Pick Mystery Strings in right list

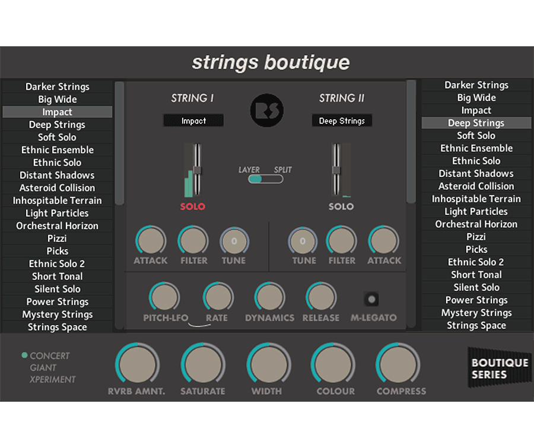[476, 312]
